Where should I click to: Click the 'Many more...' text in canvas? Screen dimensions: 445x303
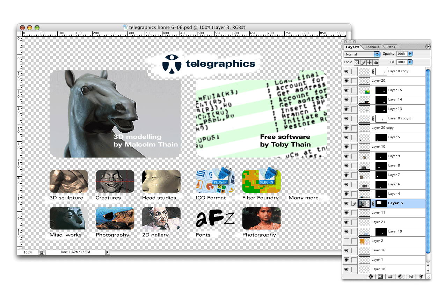click(x=306, y=198)
